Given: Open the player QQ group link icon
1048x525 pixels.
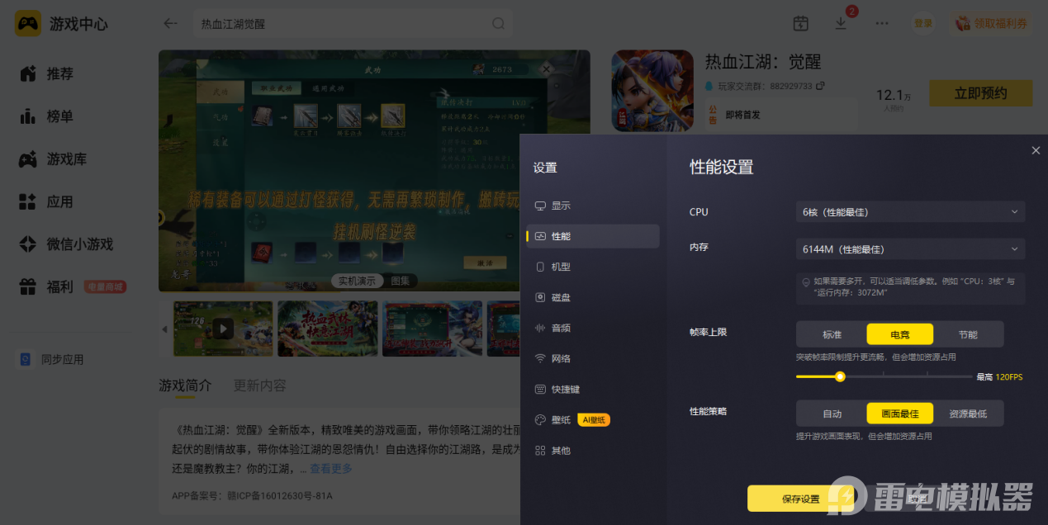Looking at the screenshot, I should [820, 86].
